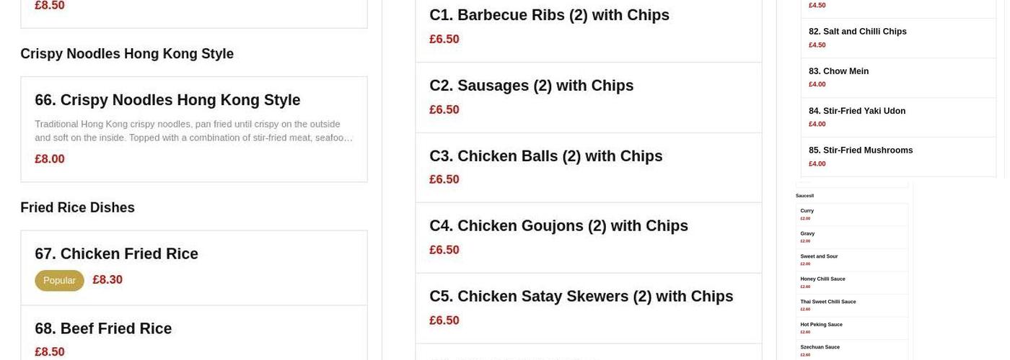Open Thai Sweet Chilli Sauce item
The width and height of the screenshot is (1010, 360).
point(827,302)
